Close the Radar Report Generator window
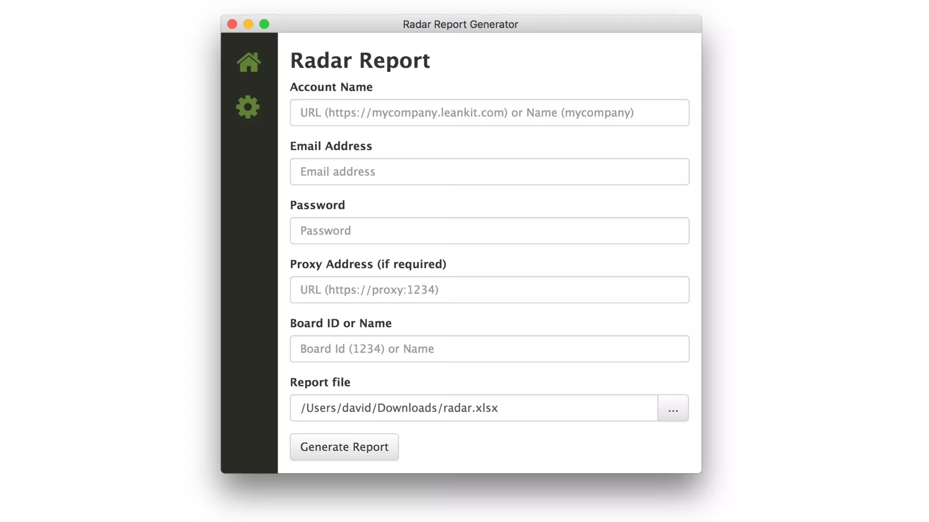The width and height of the screenshot is (929, 522). pos(232,24)
